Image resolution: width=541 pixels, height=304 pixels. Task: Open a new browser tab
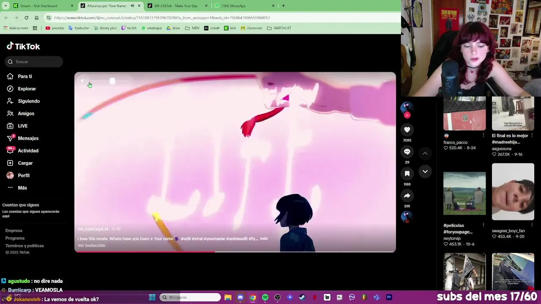click(283, 6)
